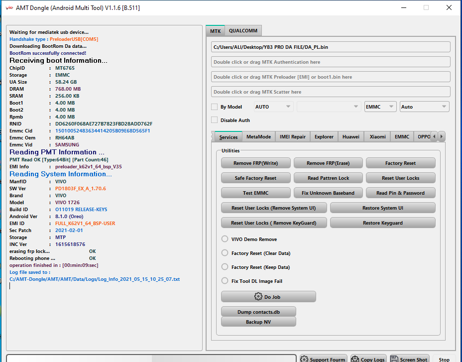Open the OPPO tab

[x=423, y=137]
